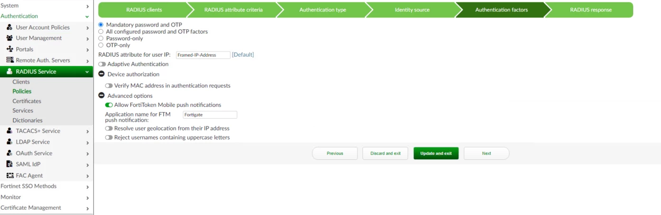
Task: Toggle Verify MAC address in authentication requests
Action: click(x=109, y=86)
